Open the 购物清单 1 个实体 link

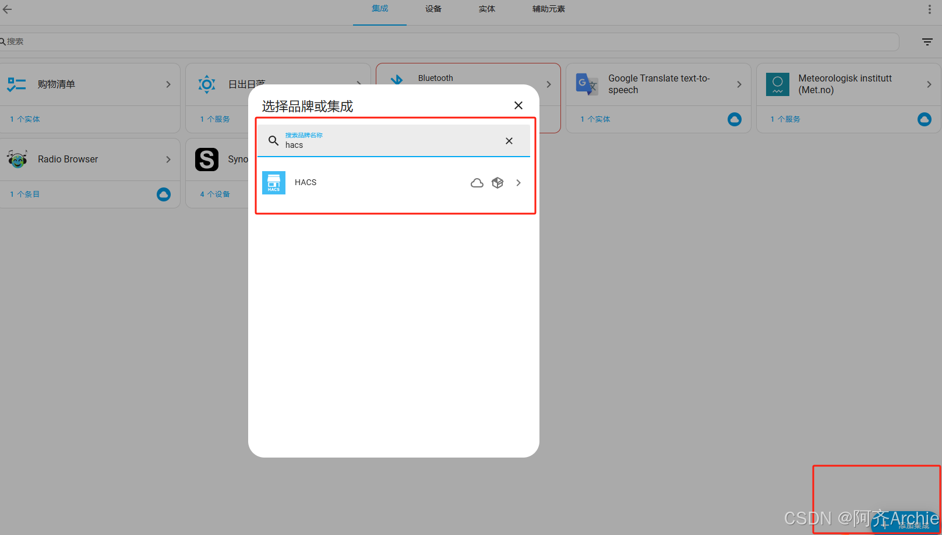point(25,119)
